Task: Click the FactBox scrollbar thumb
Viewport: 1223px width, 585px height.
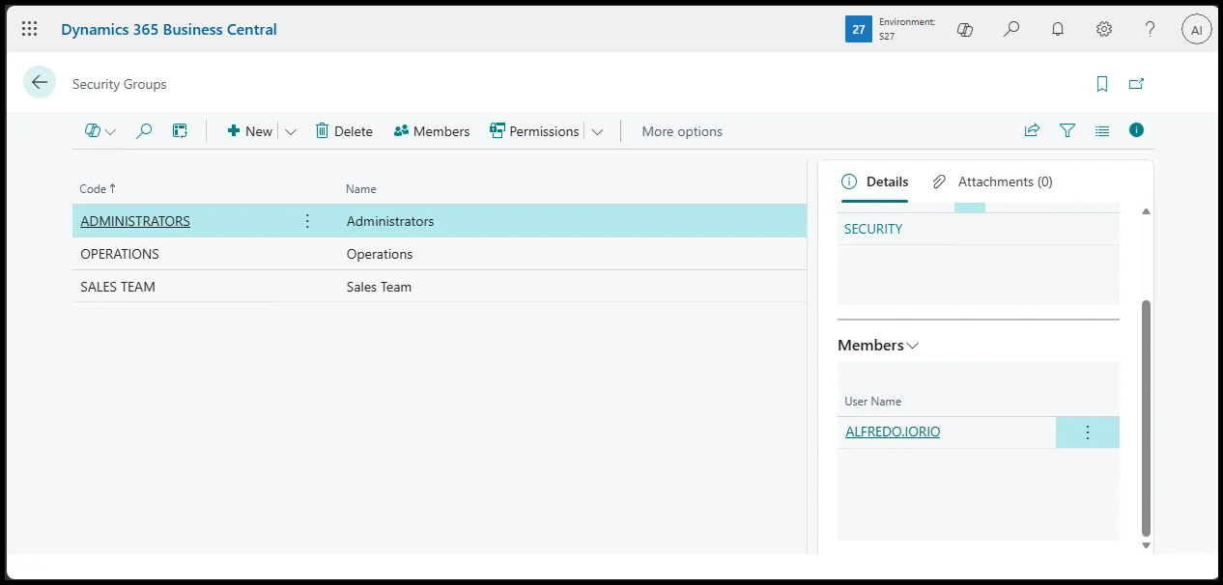Action: coord(1146,417)
